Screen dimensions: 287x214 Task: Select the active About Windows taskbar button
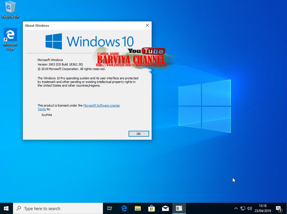179,208
